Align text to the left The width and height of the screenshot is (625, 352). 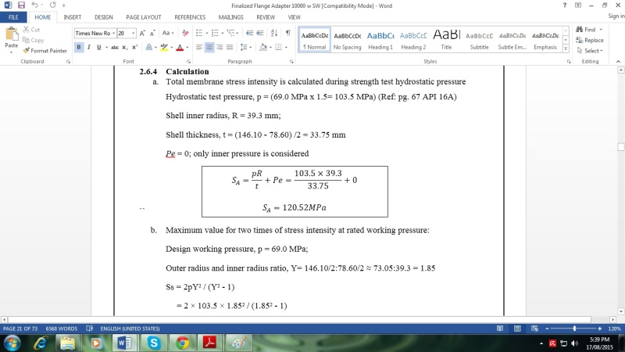pos(199,47)
